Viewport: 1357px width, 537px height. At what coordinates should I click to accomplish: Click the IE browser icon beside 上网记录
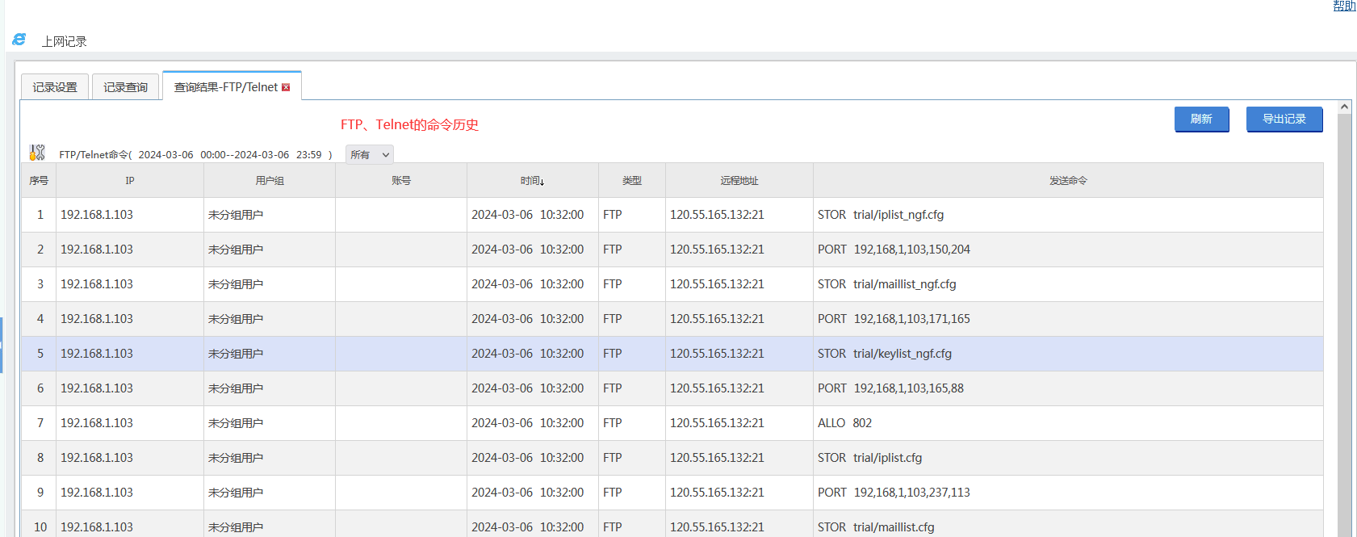[19, 40]
